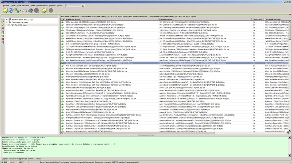The width and height of the screenshot is (292, 164).
Task: Toggle the gray file filter in sidebar
Action: pyautogui.click(x=3, y=42)
